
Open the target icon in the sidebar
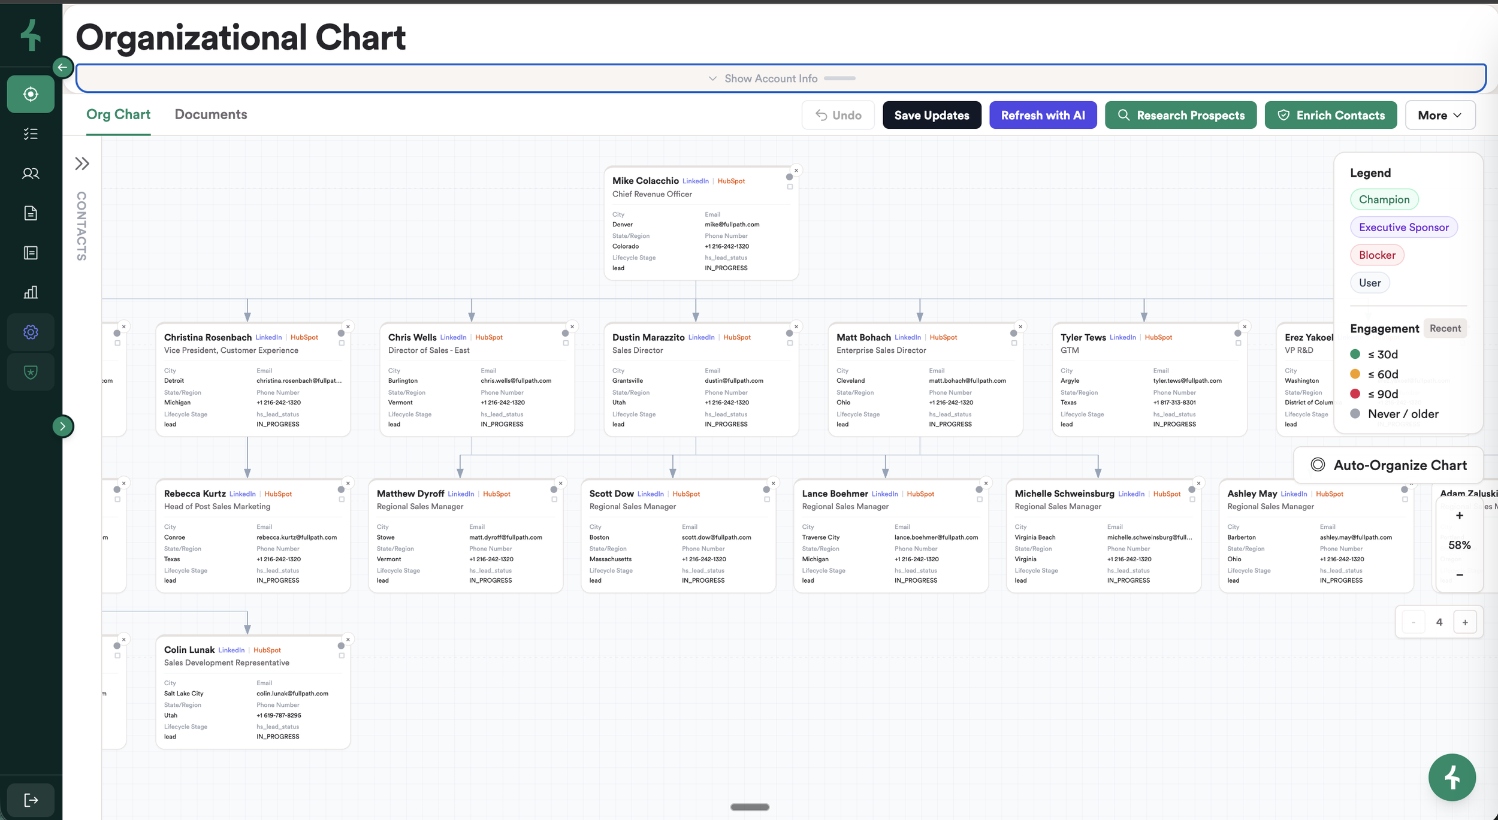click(31, 94)
